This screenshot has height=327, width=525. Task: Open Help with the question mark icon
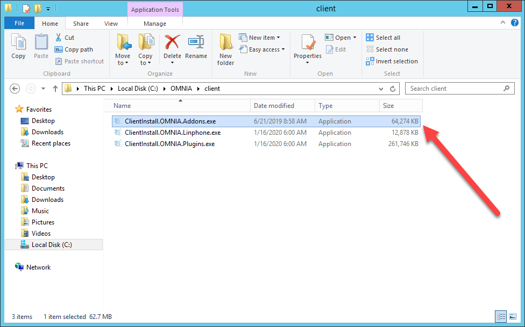[515, 23]
